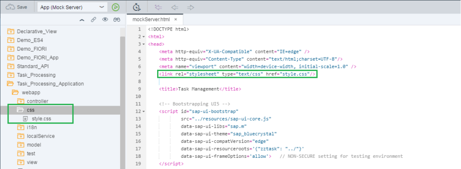Click the binoculars search icon

(x=117, y=20)
